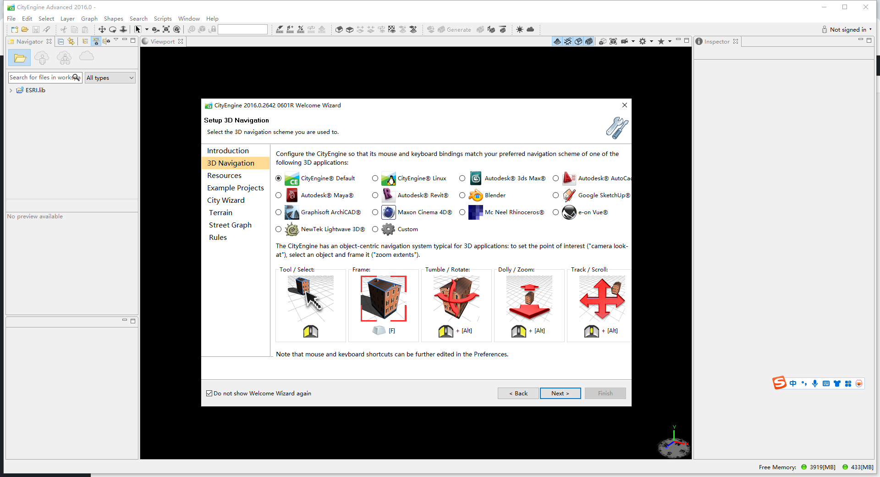The height and width of the screenshot is (477, 880).
Task: Select the Rotate (tumble) navigation tool
Action: (113, 29)
